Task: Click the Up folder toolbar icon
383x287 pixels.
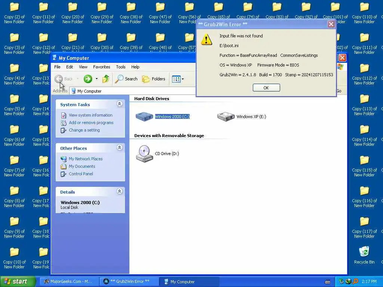Action: pyautogui.click(x=106, y=79)
